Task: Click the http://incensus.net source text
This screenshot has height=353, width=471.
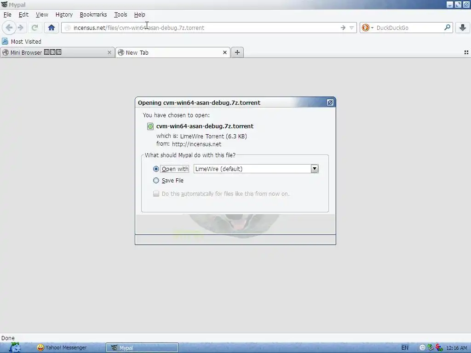Action: point(196,144)
